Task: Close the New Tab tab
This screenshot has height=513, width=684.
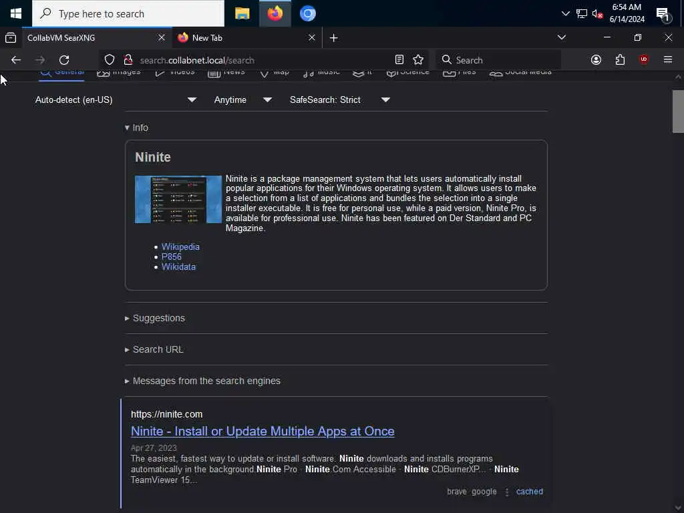Action: pos(311,37)
